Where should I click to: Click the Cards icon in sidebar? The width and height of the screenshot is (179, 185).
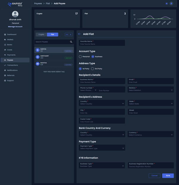pyautogui.click(x=5, y=50)
